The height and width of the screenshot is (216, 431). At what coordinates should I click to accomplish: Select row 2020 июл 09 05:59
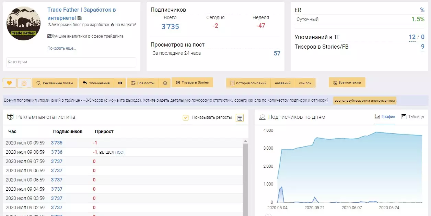click(x=123, y=180)
